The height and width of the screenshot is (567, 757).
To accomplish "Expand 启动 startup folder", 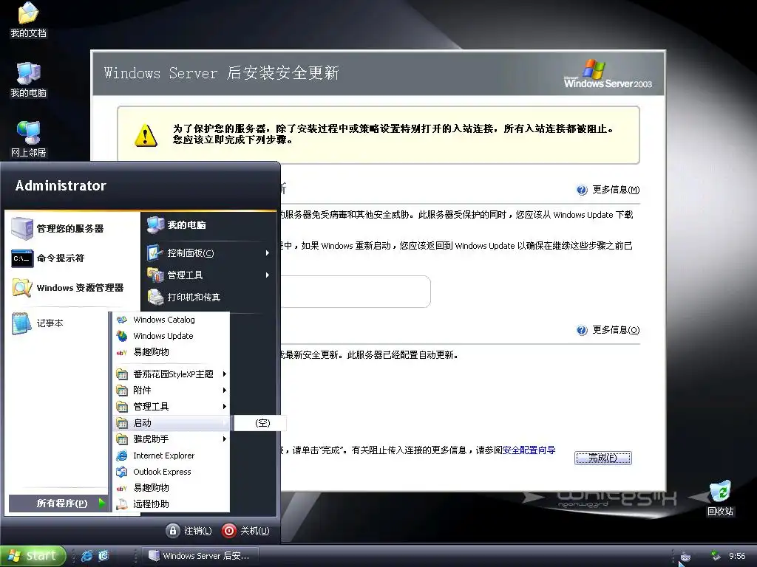I will (x=171, y=423).
